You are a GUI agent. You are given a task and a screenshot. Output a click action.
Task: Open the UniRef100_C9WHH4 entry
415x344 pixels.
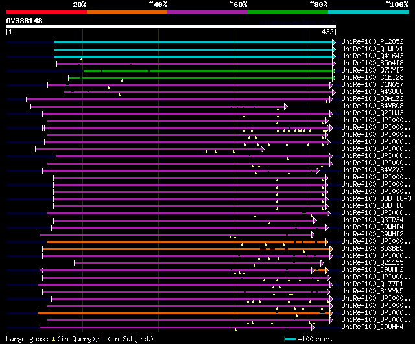[x=372, y=327]
